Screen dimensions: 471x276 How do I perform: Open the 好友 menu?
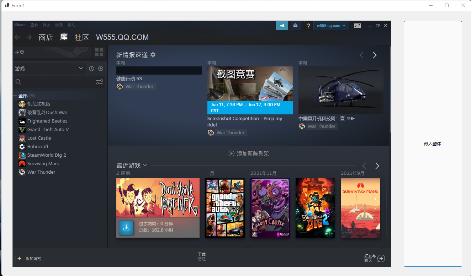tap(47, 25)
